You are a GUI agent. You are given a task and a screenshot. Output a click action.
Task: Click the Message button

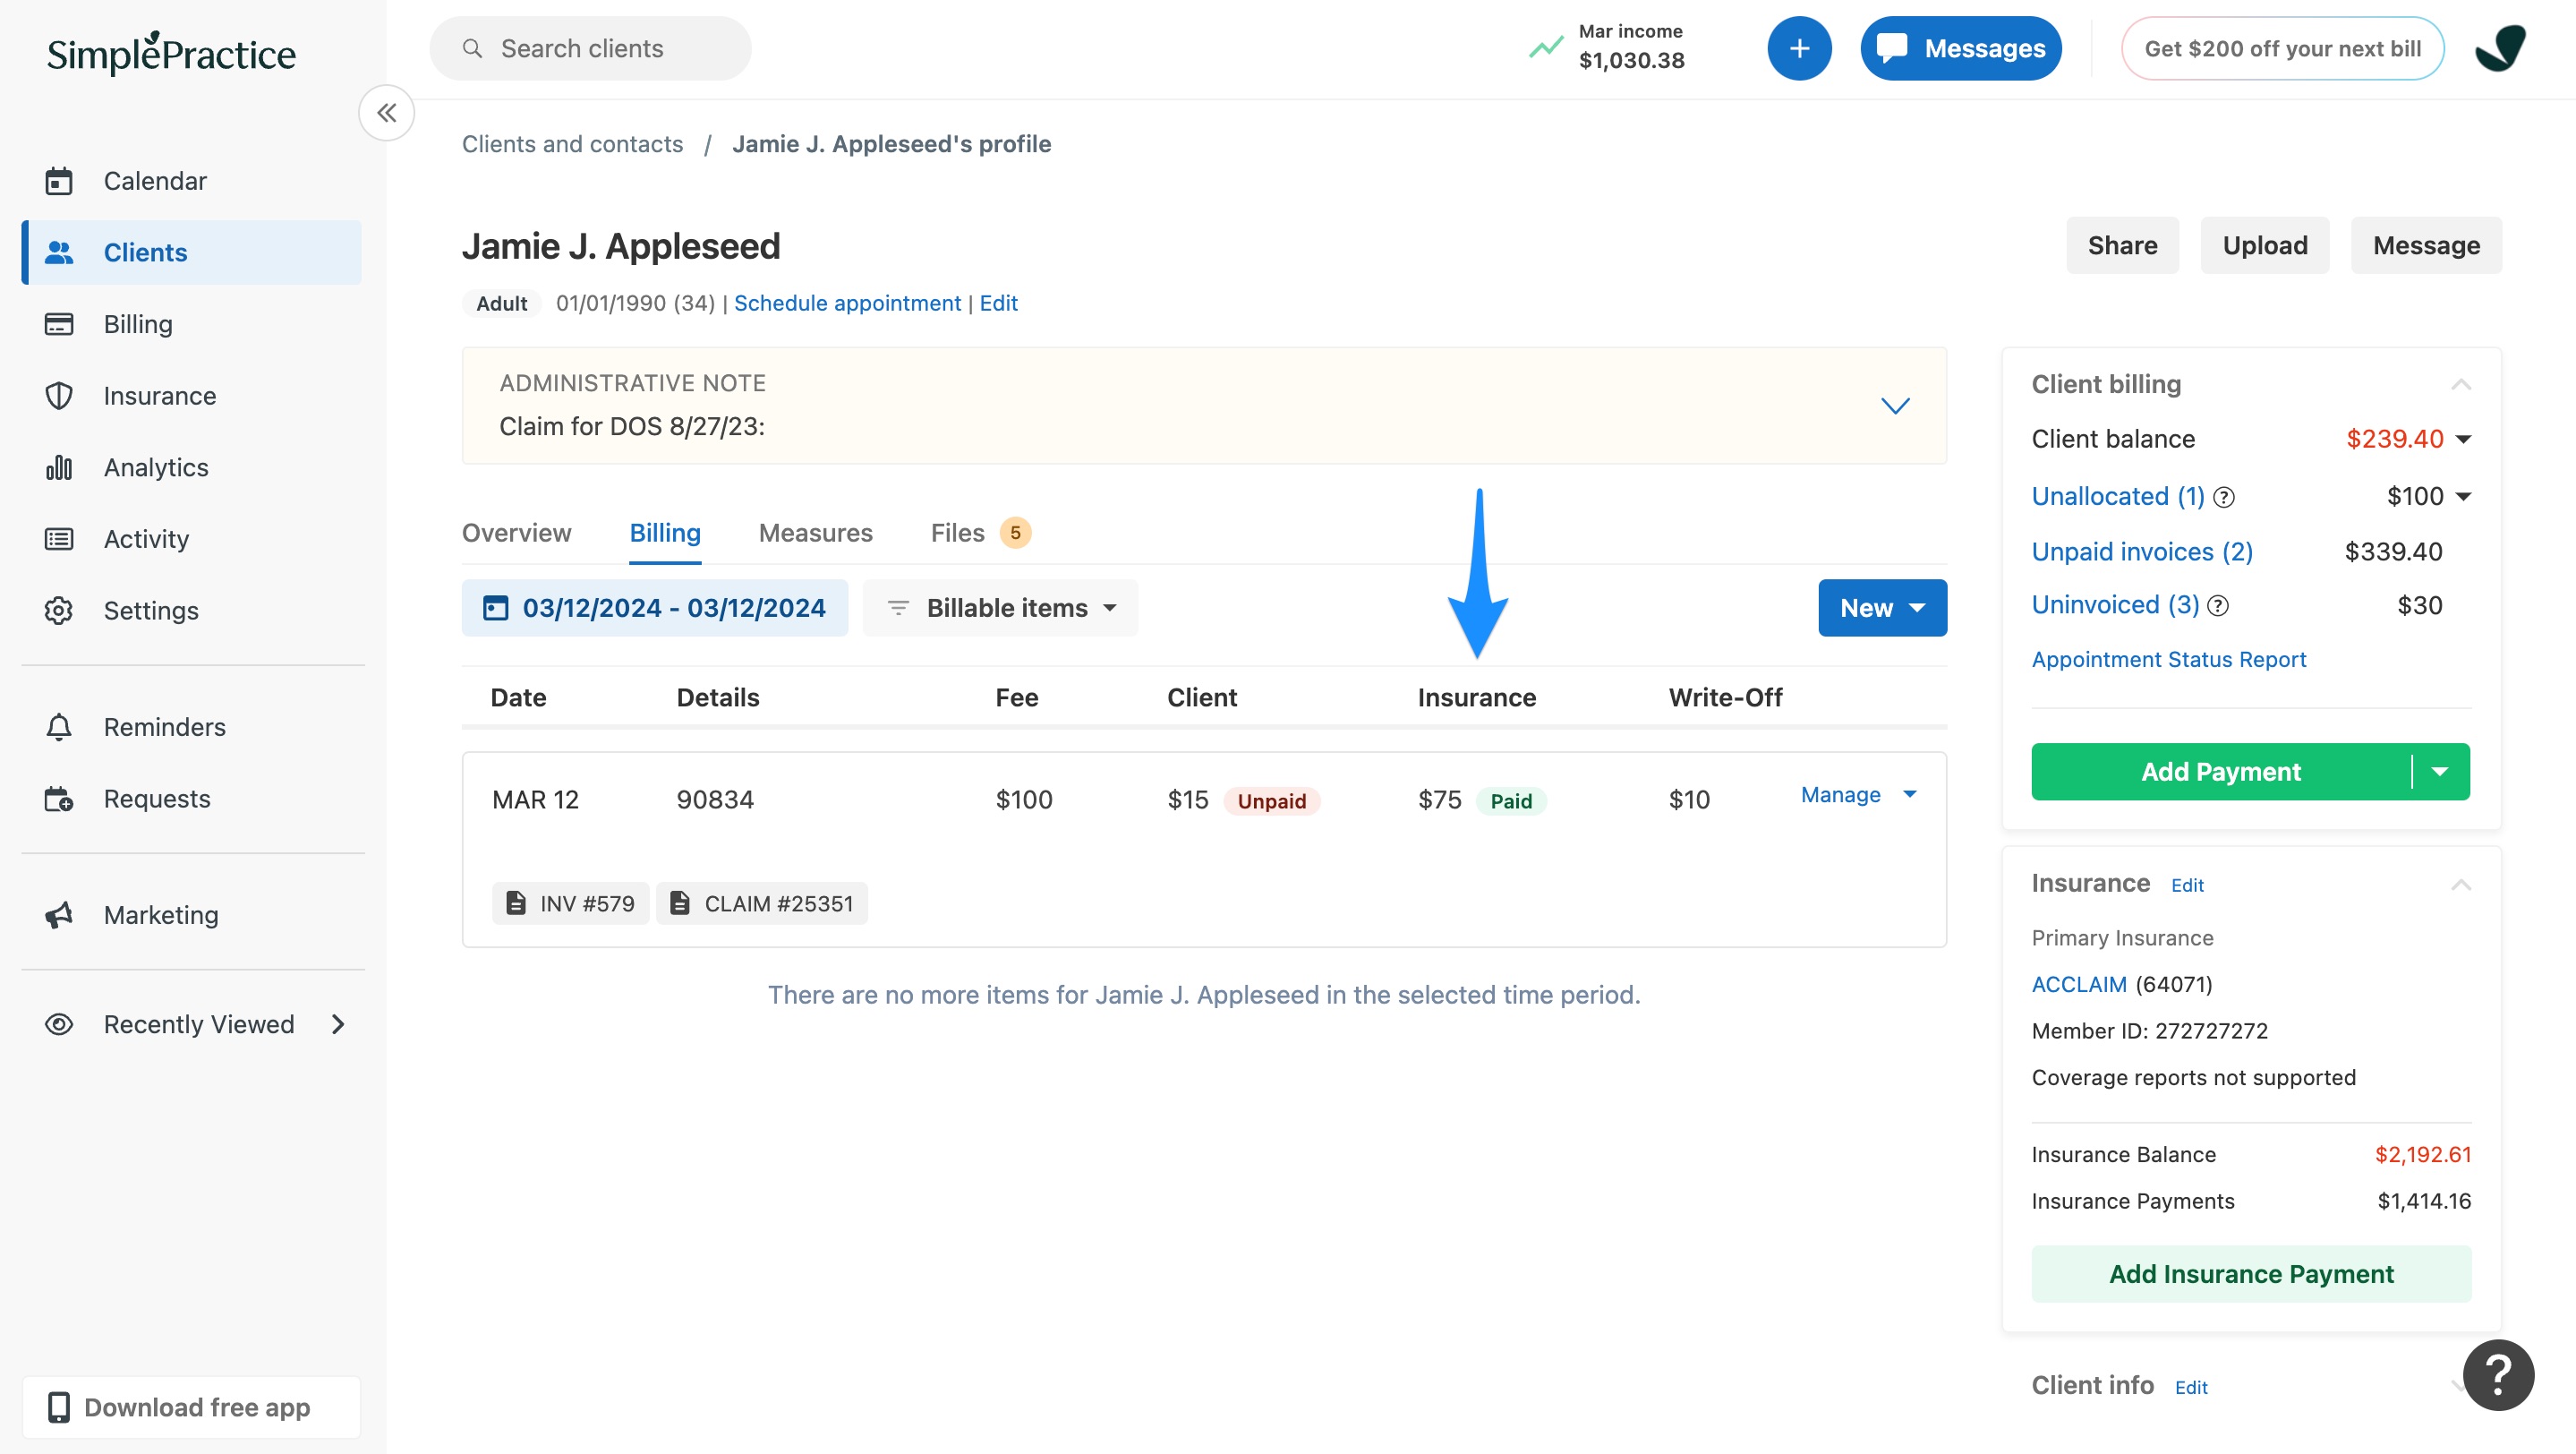[x=2426, y=245]
